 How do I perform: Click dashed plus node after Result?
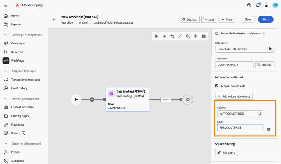(188, 99)
